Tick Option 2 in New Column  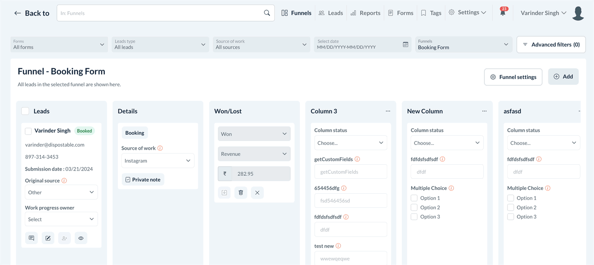tap(414, 207)
